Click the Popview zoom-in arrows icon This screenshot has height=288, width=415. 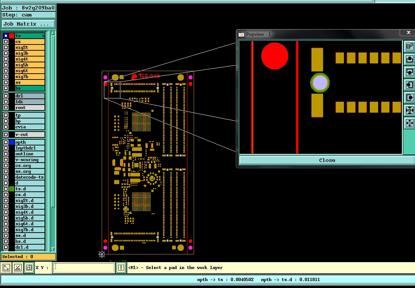[410, 110]
